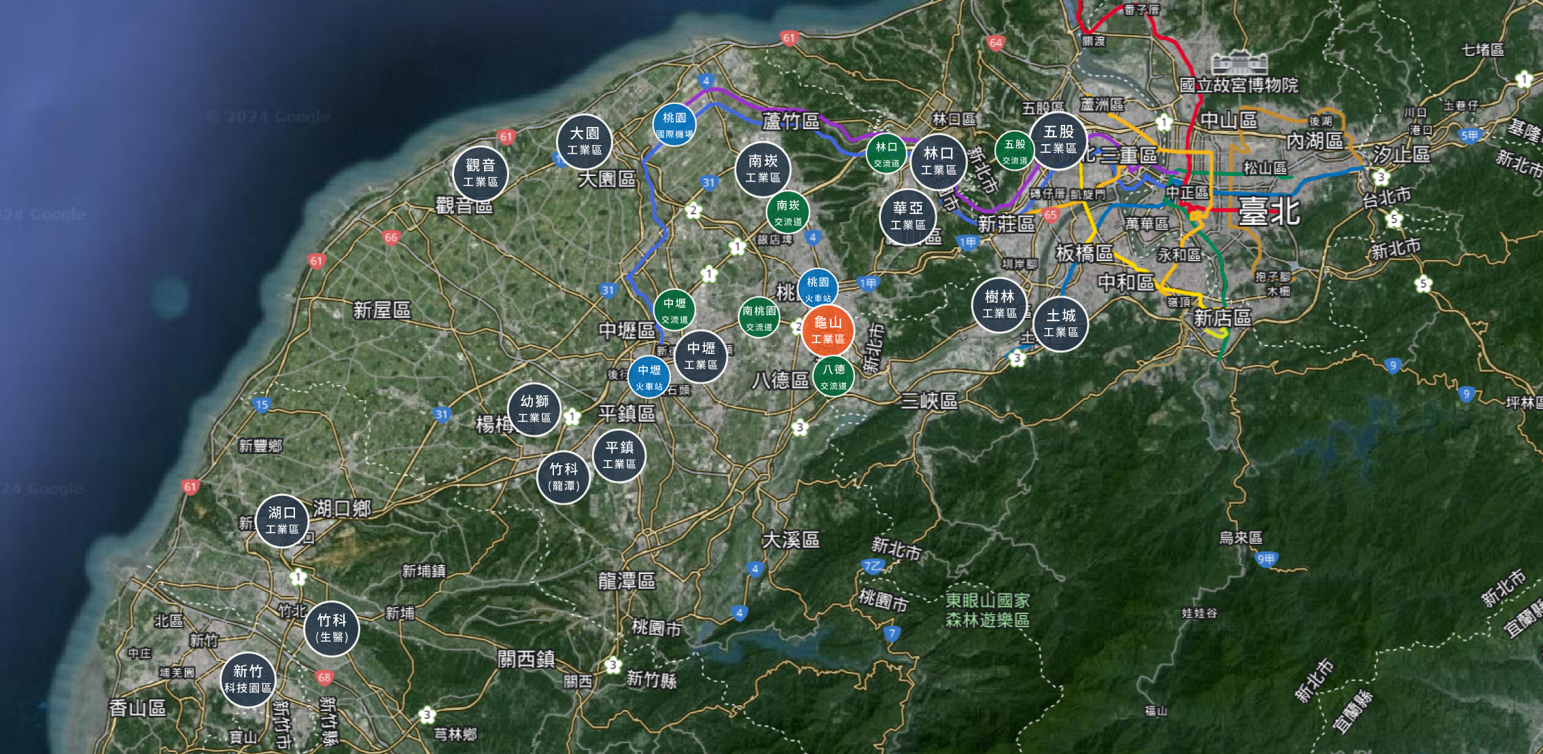Click the 觀音工業區 dark marker
This screenshot has width=1543, height=754.
pyautogui.click(x=481, y=173)
